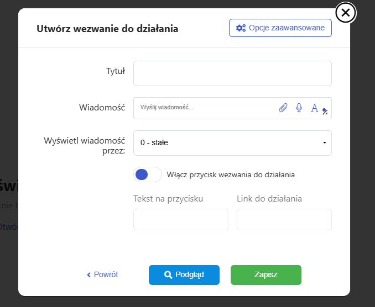Click the resize handle in message field
375x307 pixels.
point(325,111)
